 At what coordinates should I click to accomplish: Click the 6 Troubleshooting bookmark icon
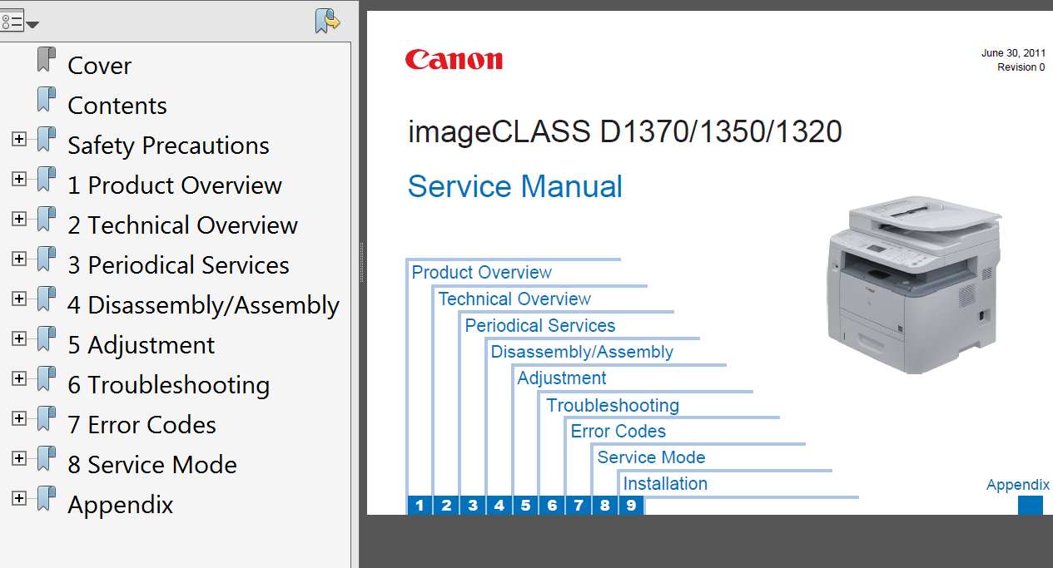pyautogui.click(x=47, y=380)
